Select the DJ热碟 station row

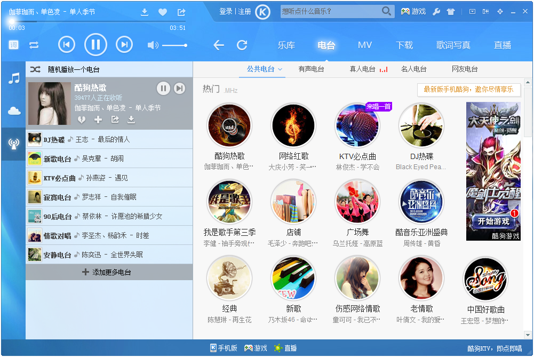(109, 139)
